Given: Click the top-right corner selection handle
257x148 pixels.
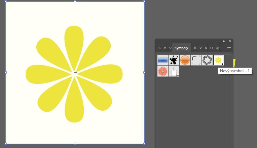Looking at the screenshot, I should [x=144, y=1].
